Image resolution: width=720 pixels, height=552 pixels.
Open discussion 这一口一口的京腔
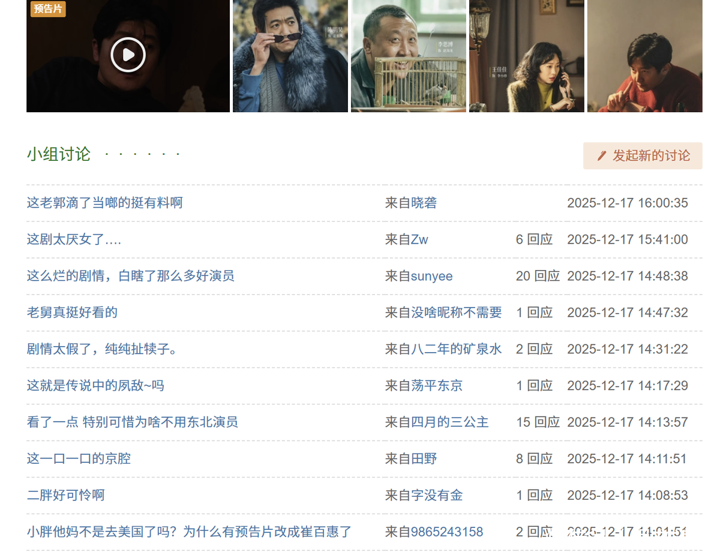79,459
